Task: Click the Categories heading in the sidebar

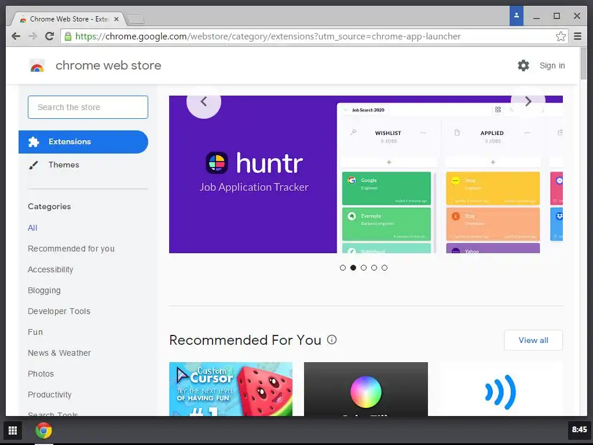Action: [x=49, y=207]
